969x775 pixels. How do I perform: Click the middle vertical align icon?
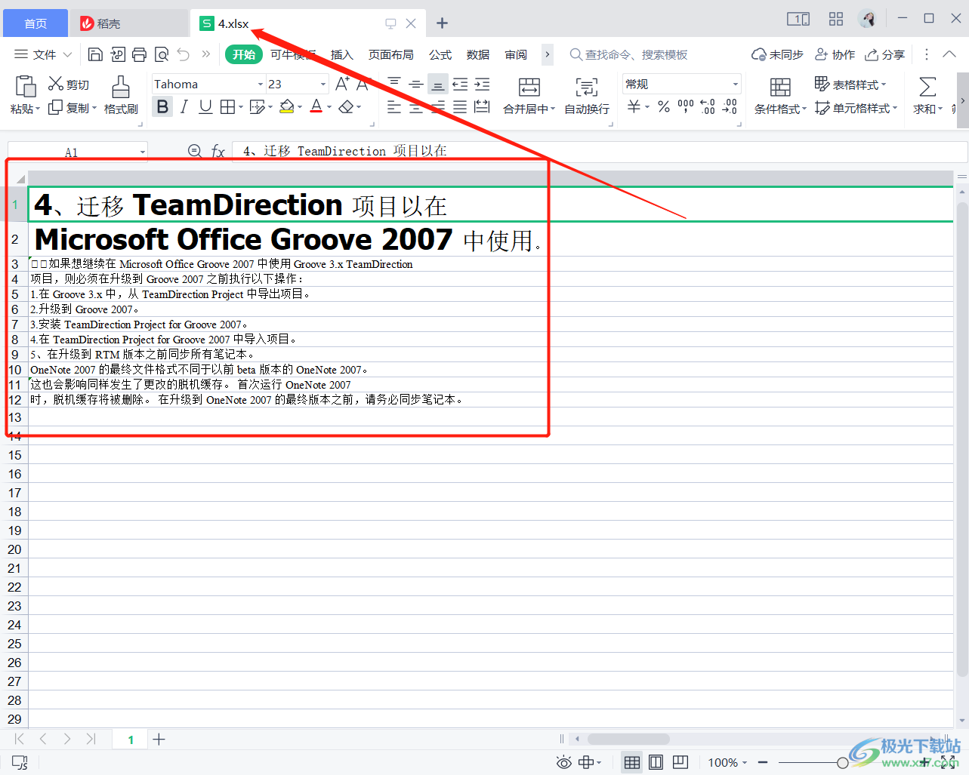[x=415, y=84]
